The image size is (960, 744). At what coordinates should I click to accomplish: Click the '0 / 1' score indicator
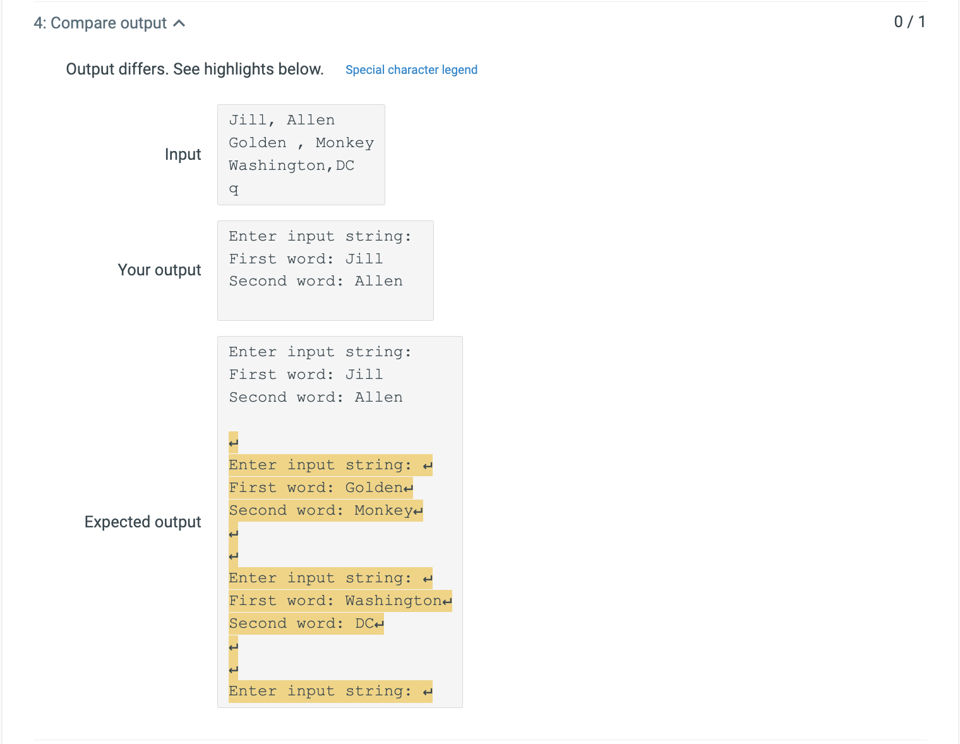click(x=910, y=21)
